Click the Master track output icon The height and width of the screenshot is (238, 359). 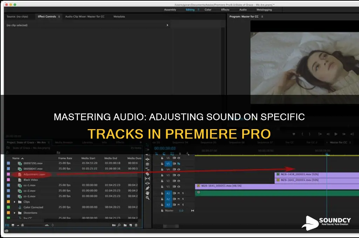coord(192,211)
